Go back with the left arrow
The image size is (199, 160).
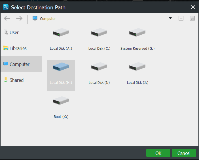[x=7, y=18]
